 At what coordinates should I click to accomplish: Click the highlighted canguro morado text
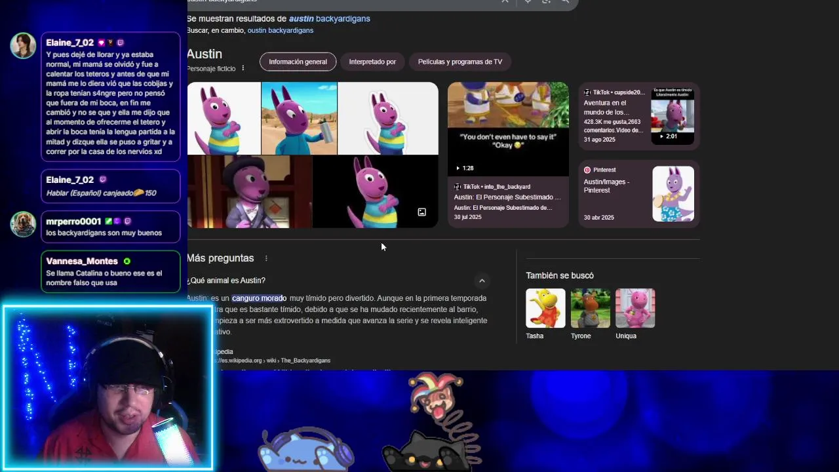coord(259,298)
